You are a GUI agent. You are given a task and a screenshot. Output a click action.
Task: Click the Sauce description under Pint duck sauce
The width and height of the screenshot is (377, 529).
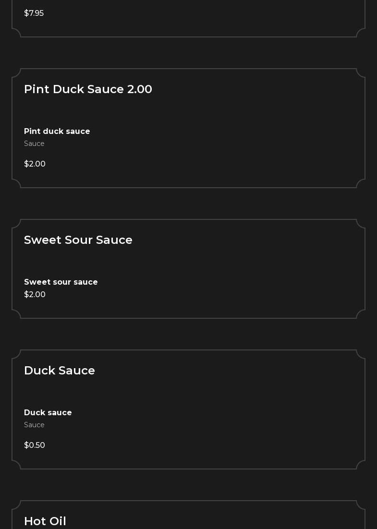click(x=34, y=144)
